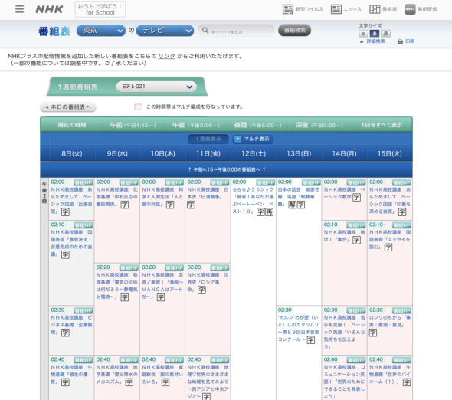The height and width of the screenshot is (400, 452).
Task: Select the large font size option
Action: coord(386,34)
